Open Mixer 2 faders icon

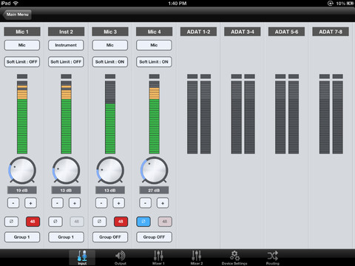coord(197,256)
